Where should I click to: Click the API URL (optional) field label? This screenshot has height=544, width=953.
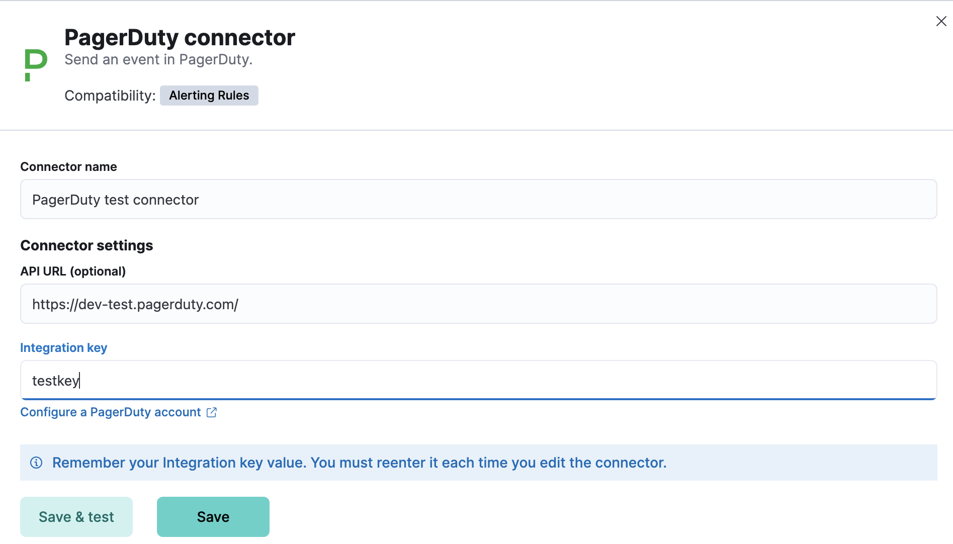(x=72, y=271)
